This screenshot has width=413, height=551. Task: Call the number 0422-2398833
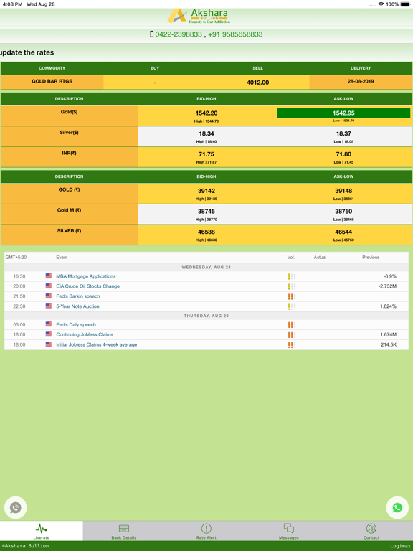[179, 34]
